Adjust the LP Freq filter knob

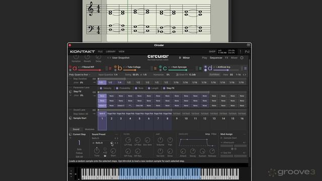[x=128, y=140]
